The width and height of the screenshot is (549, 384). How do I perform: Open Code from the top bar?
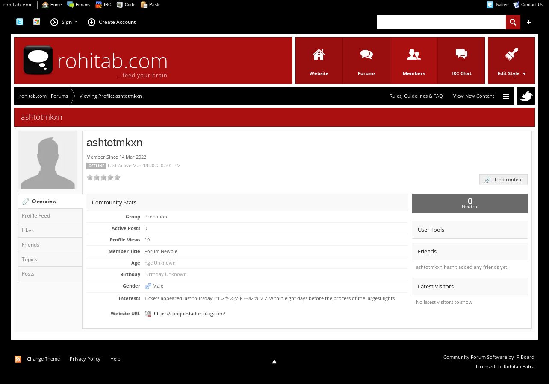pyautogui.click(x=126, y=5)
